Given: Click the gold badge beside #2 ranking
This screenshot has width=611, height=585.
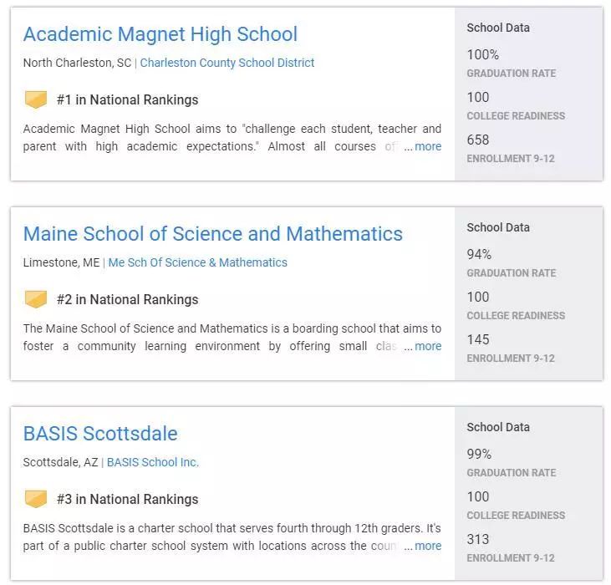Looking at the screenshot, I should pos(35,299).
